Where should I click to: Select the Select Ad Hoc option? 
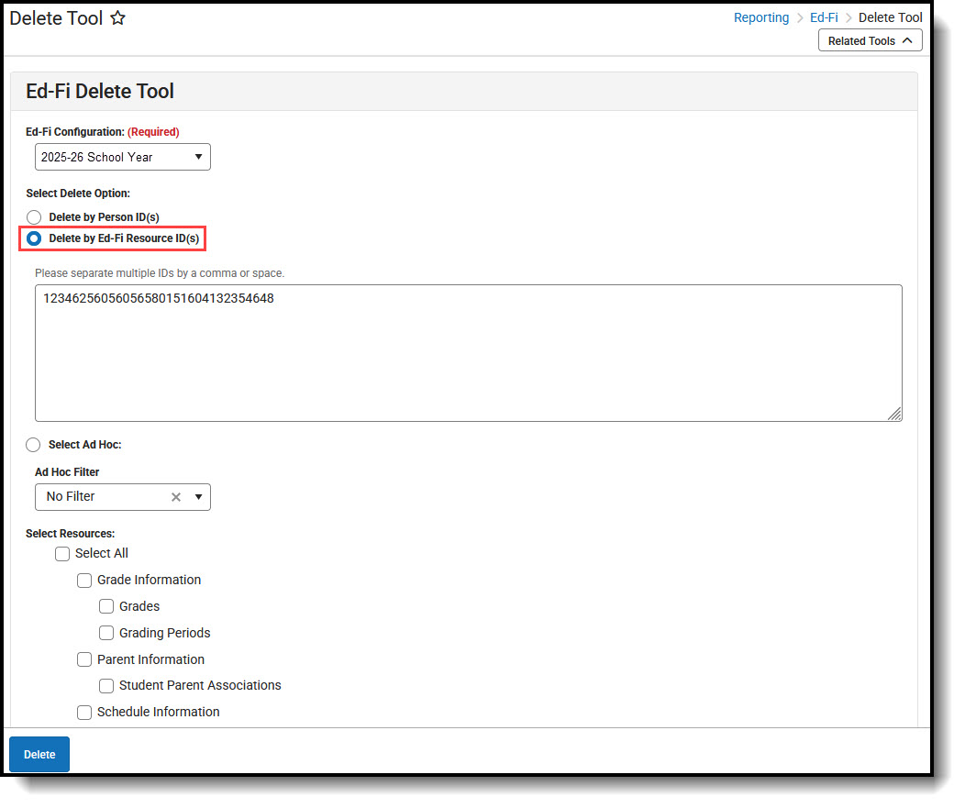pos(33,445)
